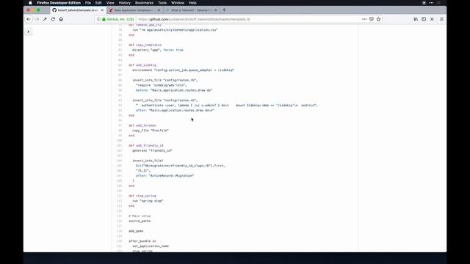Viewport: 470px width, 264px height.
Task: Go back to previous page
Action: pyautogui.click(x=29, y=19)
